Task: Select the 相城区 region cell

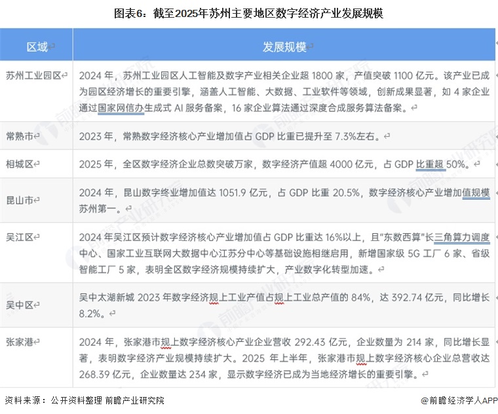Action: tap(23, 164)
